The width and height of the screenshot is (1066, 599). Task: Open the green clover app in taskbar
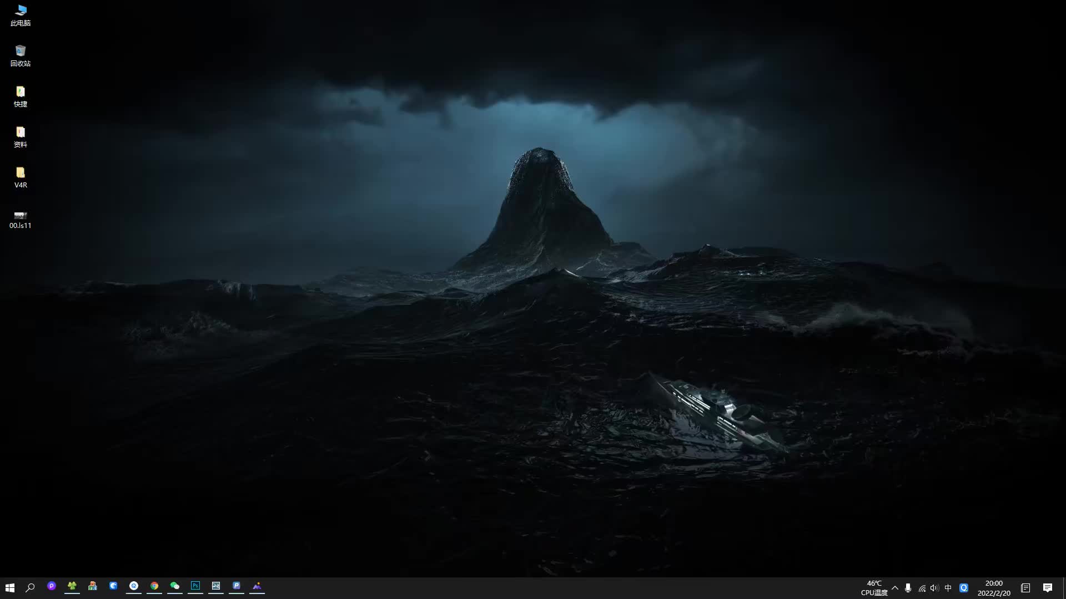coord(72,586)
